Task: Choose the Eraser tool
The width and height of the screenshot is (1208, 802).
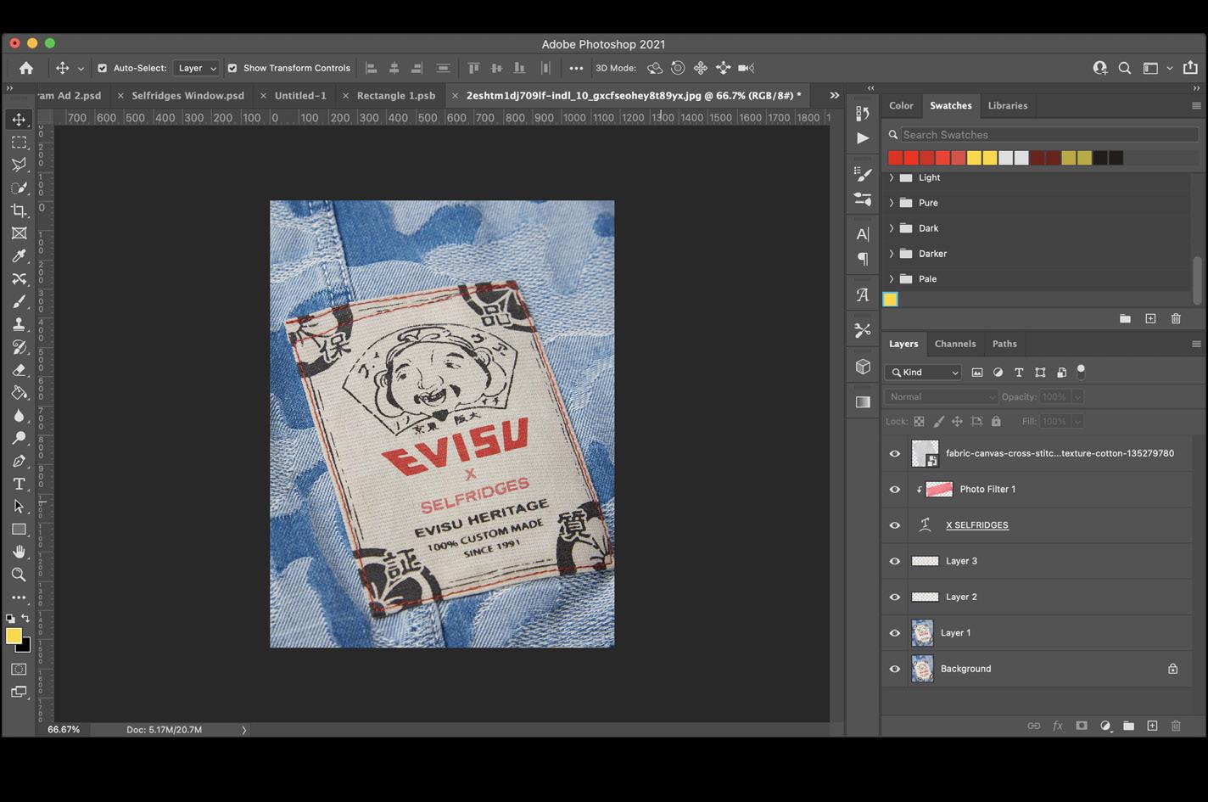Action: point(19,370)
